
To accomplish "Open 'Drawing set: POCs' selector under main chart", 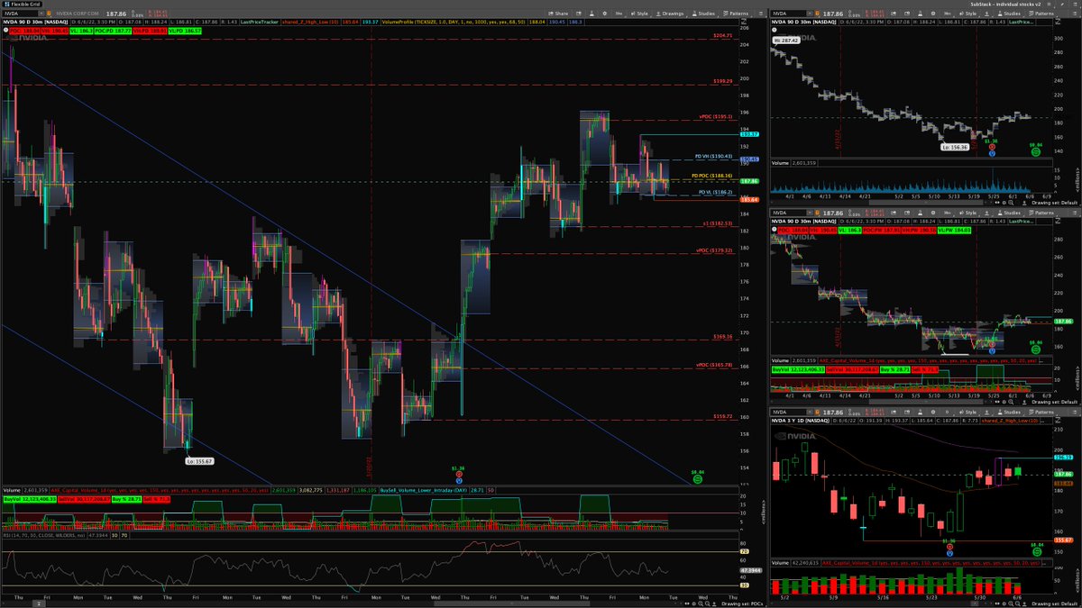I will pyautogui.click(x=742, y=603).
